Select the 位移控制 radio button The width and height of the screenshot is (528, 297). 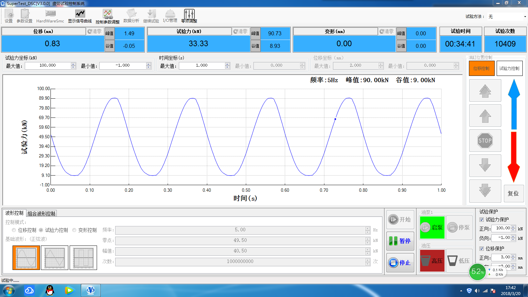[x=14, y=230]
